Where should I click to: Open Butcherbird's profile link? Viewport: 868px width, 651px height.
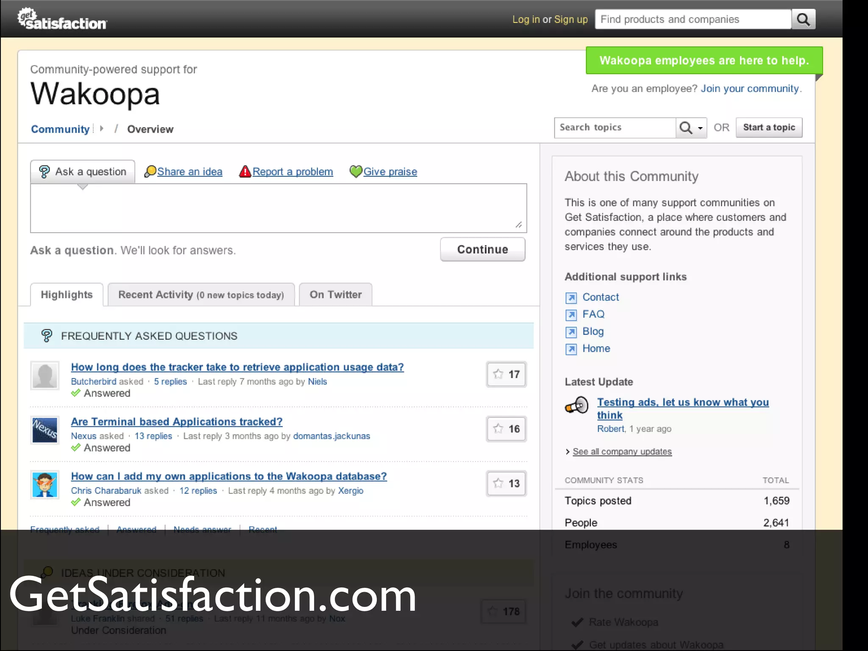[93, 381]
